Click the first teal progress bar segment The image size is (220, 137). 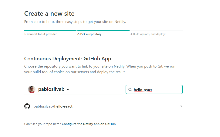(x=50, y=30)
